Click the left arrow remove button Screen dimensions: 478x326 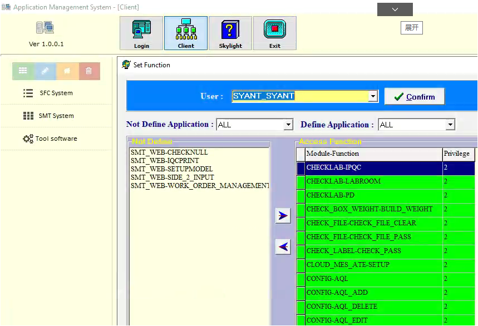(x=283, y=246)
